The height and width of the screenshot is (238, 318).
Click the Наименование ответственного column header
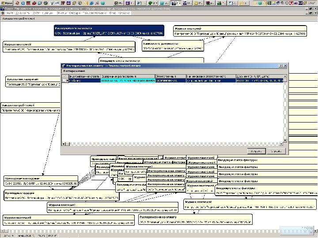[x=211, y=76]
